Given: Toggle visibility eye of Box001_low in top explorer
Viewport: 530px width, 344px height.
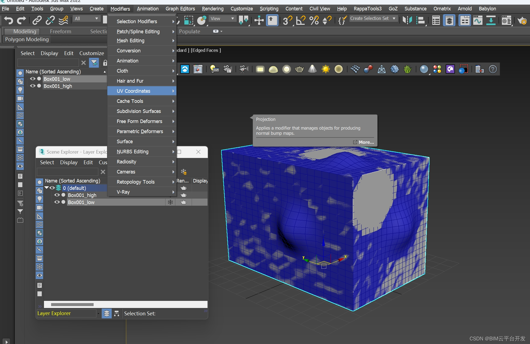Looking at the screenshot, I should 33,79.
